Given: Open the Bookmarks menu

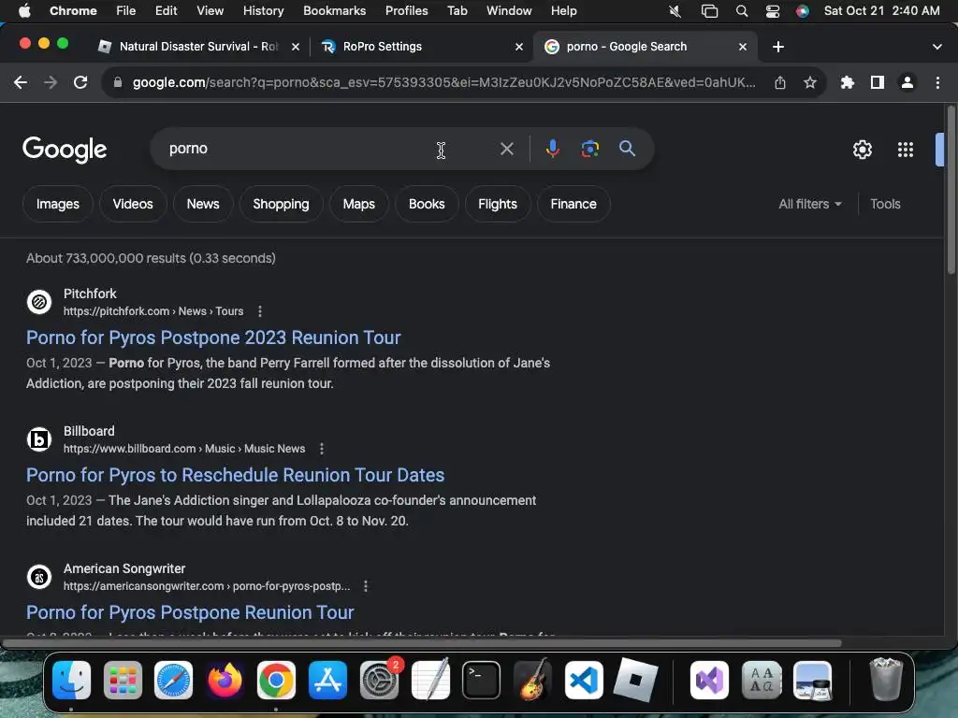Looking at the screenshot, I should tap(334, 11).
